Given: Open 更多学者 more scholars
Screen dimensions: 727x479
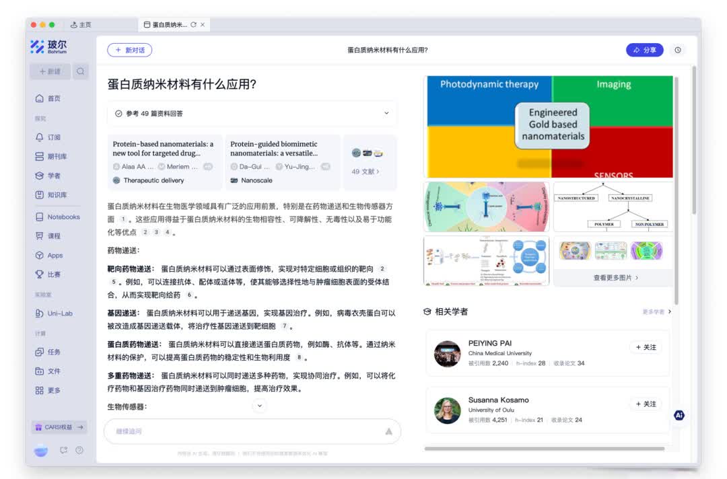Looking at the screenshot, I should (656, 311).
